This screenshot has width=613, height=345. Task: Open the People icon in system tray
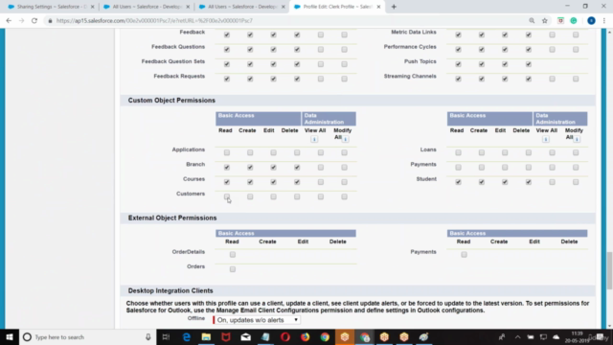[x=502, y=336]
